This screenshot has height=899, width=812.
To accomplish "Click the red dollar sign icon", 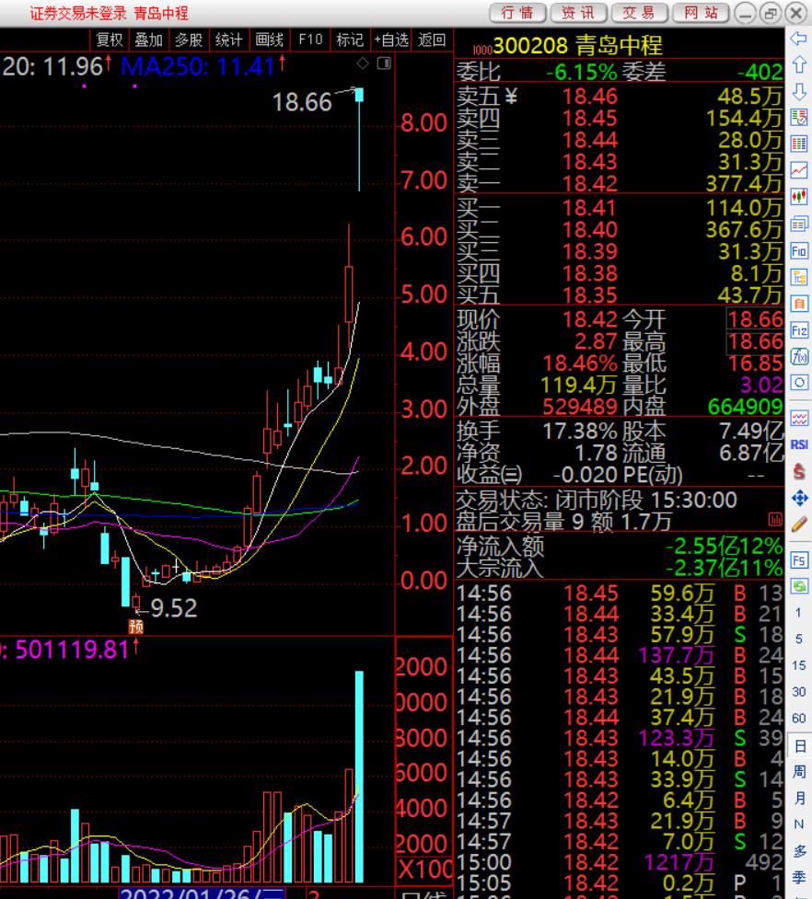I will pos(799,471).
